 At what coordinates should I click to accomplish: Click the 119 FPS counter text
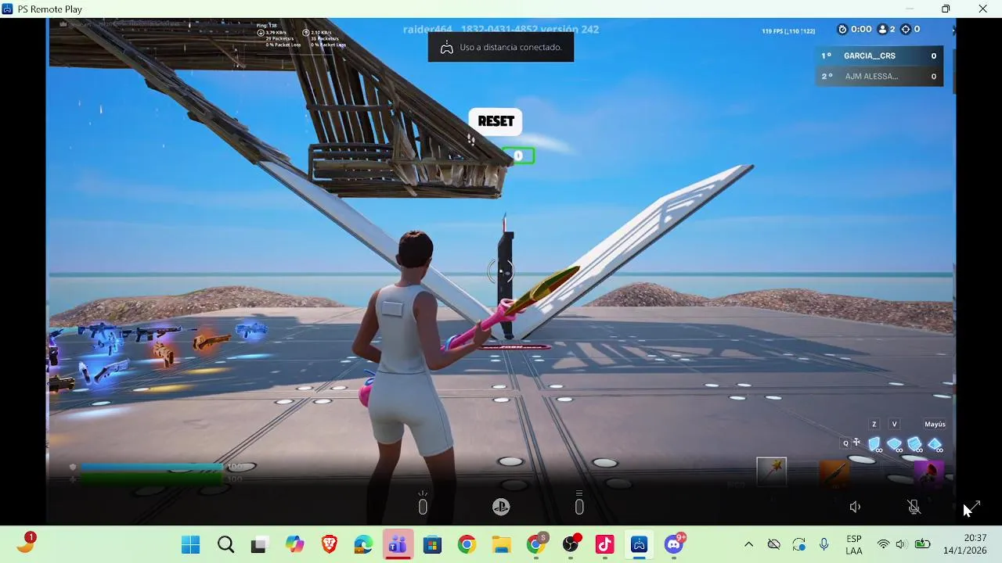(x=788, y=31)
